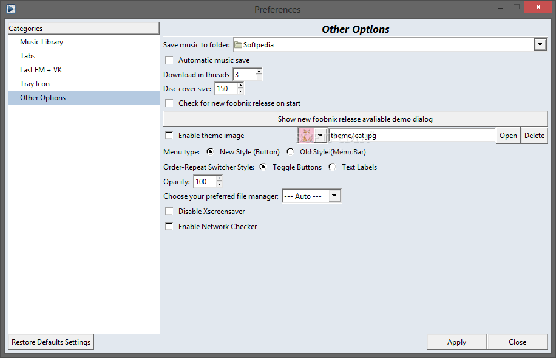Click Delete button for theme image

[534, 136]
